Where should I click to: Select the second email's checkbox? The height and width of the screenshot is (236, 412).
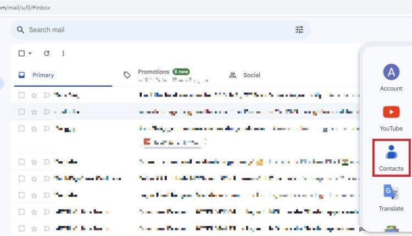[21, 112]
